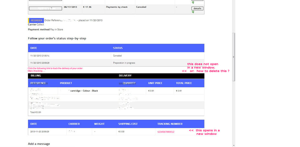The height and width of the screenshot is (147, 300).
Task: Click the scrollbar down arrow
Action: [234, 145]
